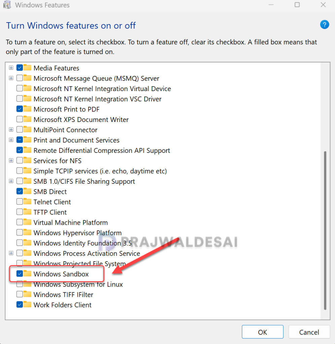The width and height of the screenshot is (335, 344).
Task: Select the Windows Identity Foundation 3.5 label
Action: (x=83, y=243)
